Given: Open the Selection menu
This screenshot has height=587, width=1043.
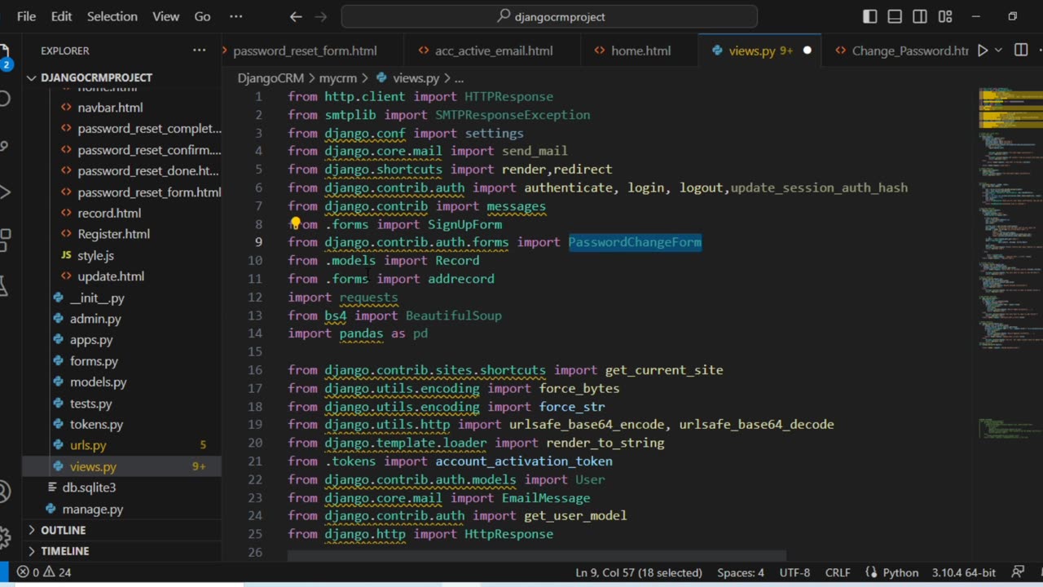Looking at the screenshot, I should [113, 16].
